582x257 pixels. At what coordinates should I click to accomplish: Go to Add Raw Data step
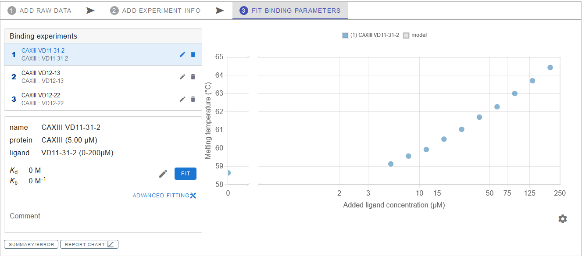point(40,11)
